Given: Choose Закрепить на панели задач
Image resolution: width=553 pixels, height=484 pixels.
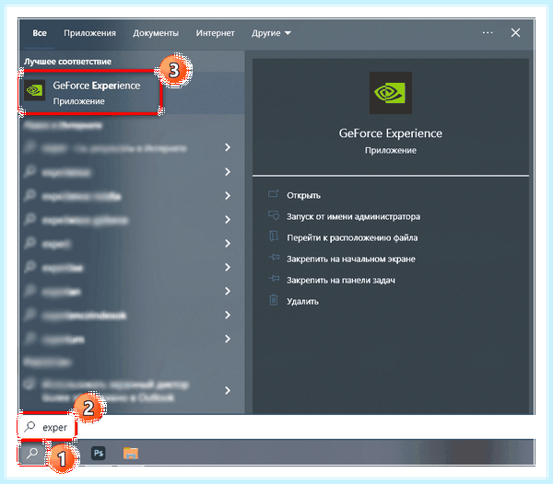Looking at the screenshot, I should [x=341, y=281].
